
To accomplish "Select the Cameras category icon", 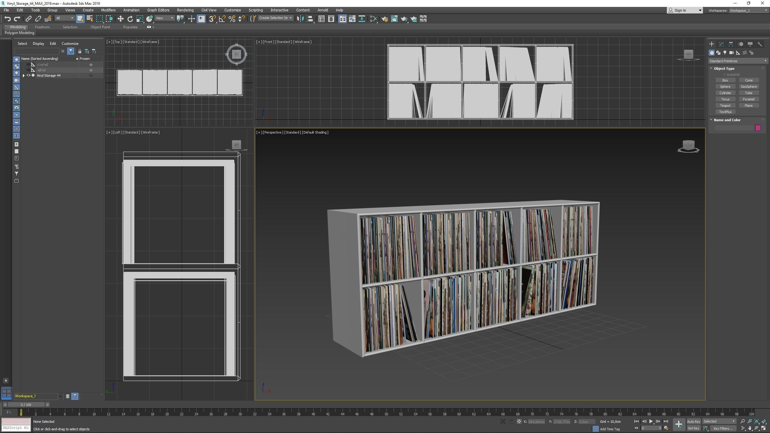I will (731, 53).
